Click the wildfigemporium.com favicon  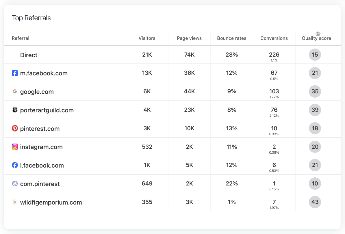[15, 202]
